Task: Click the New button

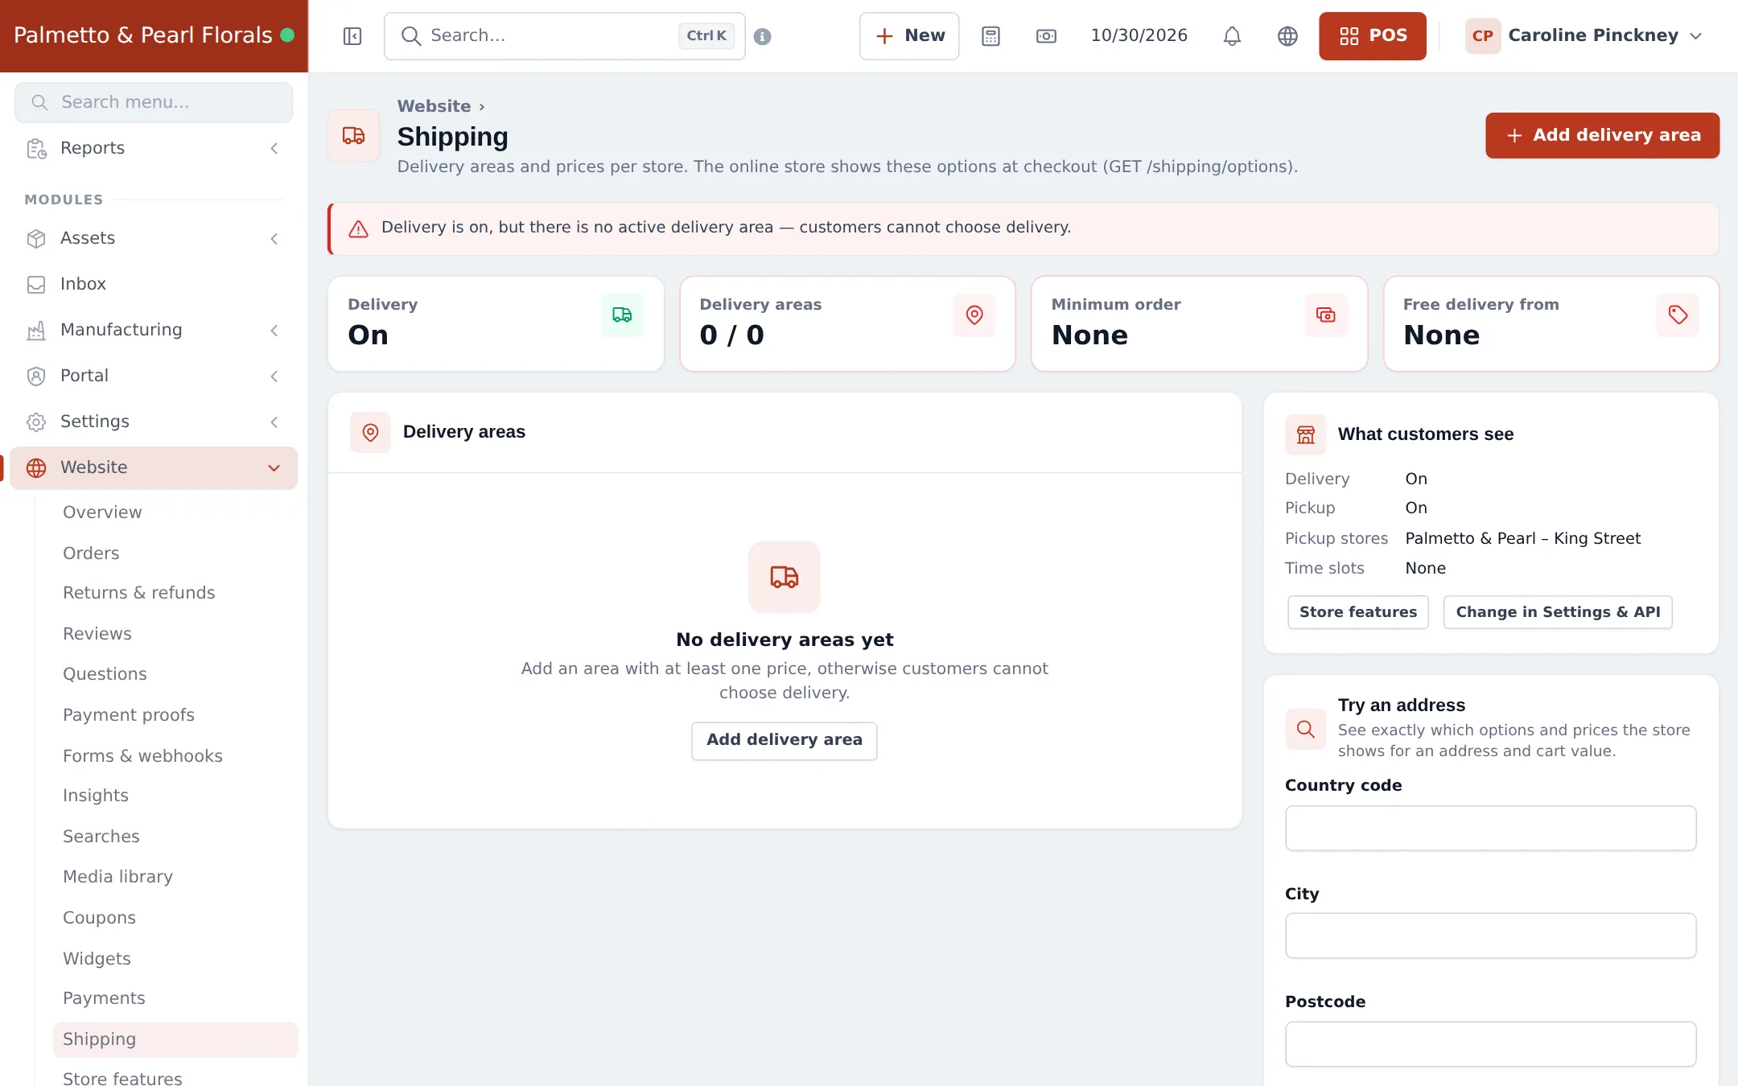Action: click(909, 36)
